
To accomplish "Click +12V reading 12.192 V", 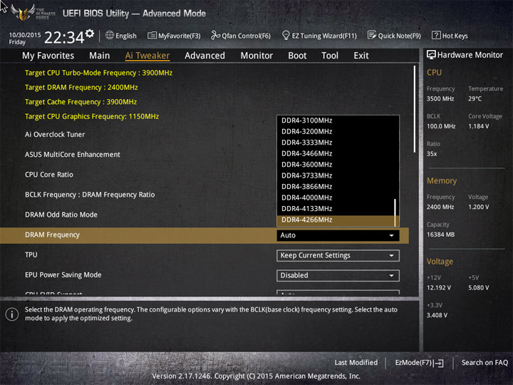I will pyautogui.click(x=438, y=288).
